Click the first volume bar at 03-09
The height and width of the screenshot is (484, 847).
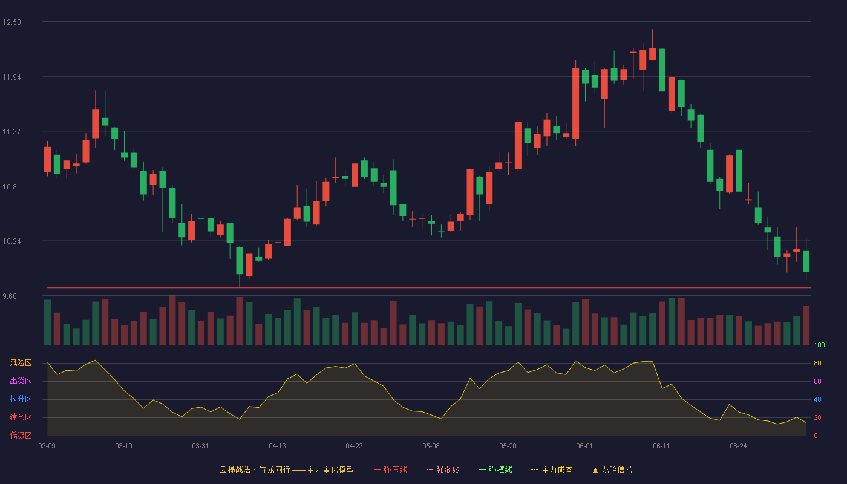tap(47, 322)
